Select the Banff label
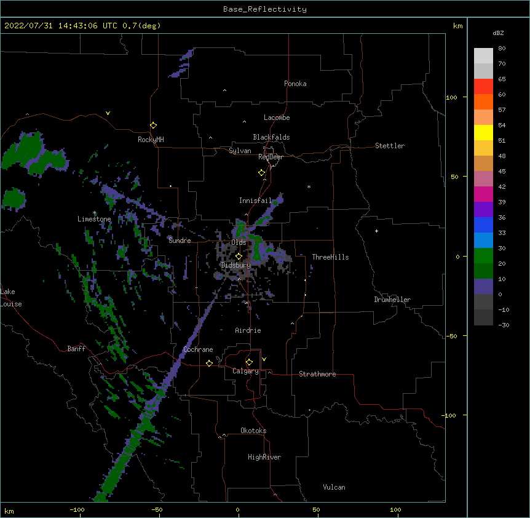The width and height of the screenshot is (530, 518). tap(76, 349)
